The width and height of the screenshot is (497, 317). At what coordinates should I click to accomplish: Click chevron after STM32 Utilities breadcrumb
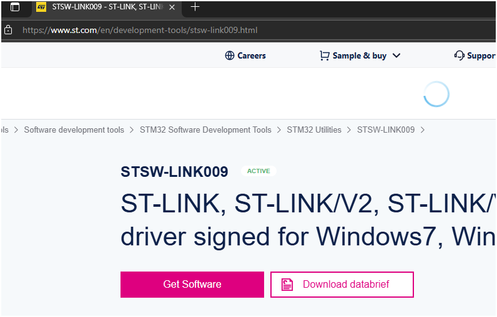(x=349, y=130)
